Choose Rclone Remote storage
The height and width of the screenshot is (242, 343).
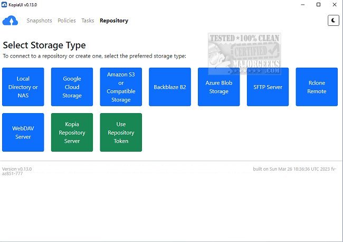(x=317, y=87)
